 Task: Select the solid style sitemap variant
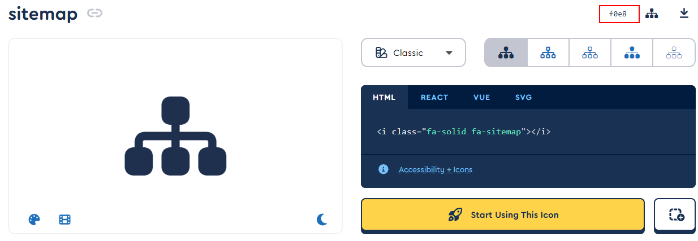click(506, 53)
